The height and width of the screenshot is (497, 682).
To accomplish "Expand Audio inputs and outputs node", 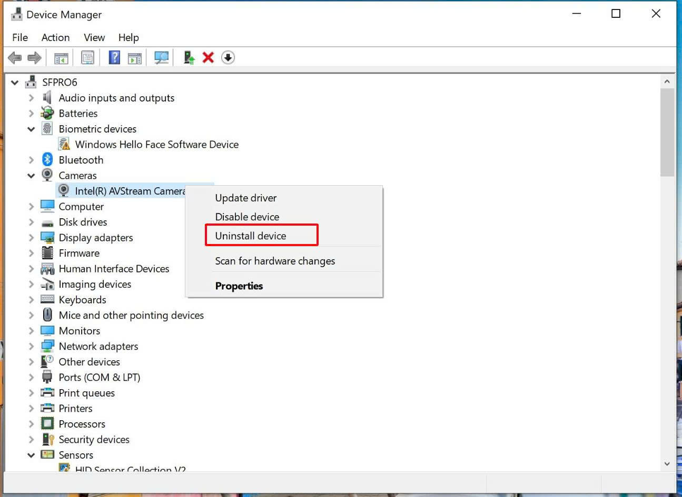I will pyautogui.click(x=31, y=98).
